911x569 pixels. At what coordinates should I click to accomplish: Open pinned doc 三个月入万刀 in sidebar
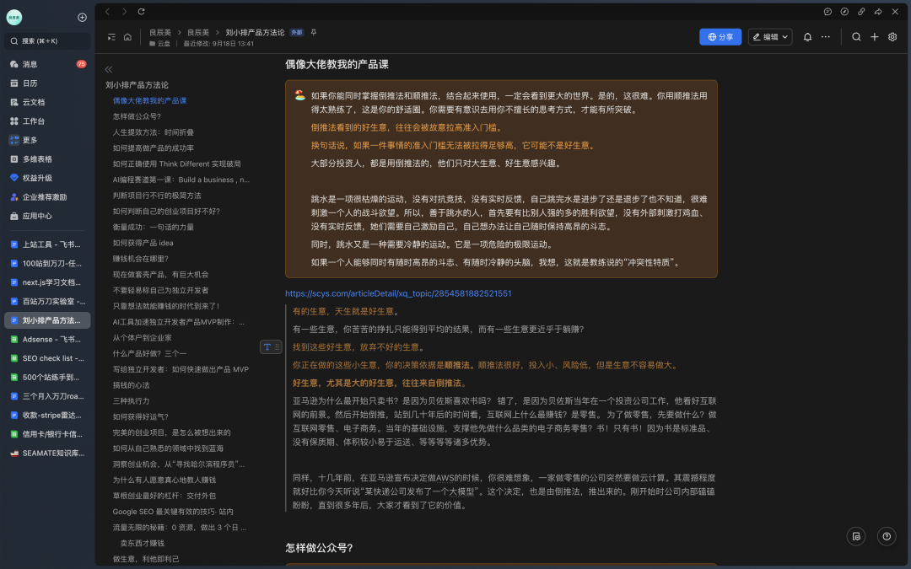(47, 396)
